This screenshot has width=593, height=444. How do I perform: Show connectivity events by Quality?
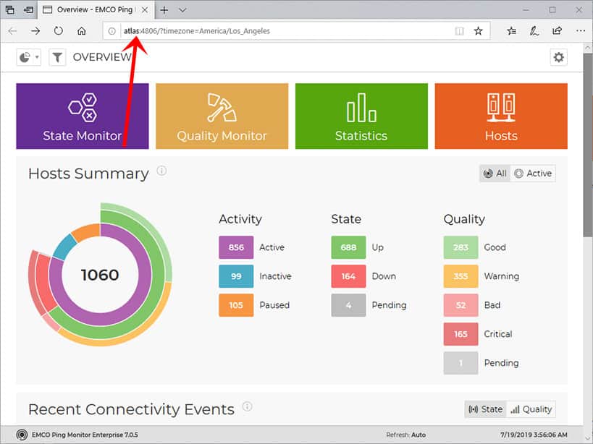point(531,409)
